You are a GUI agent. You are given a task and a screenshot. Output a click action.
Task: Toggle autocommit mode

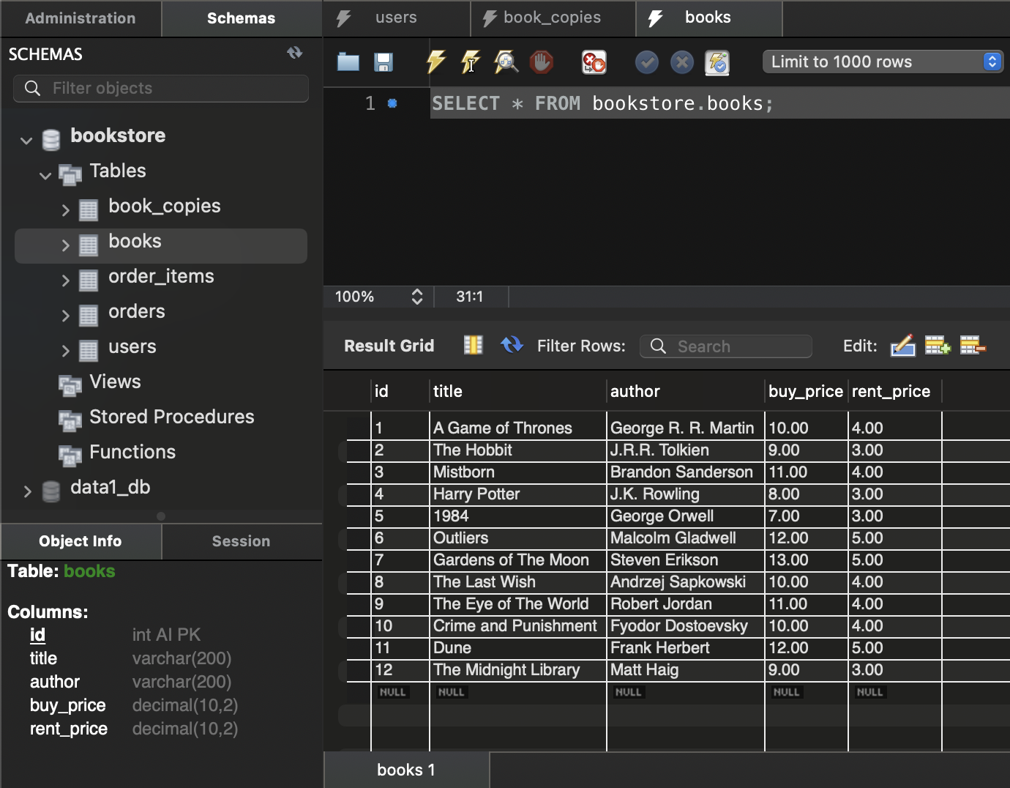718,62
